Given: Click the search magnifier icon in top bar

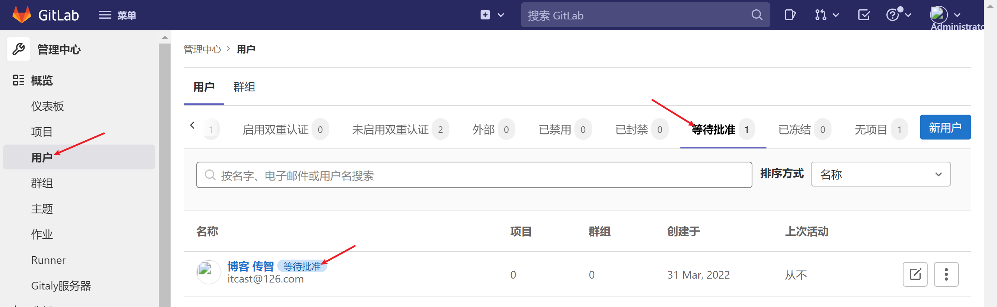Looking at the screenshot, I should (x=757, y=15).
